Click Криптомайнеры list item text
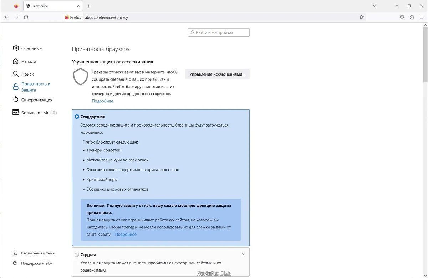 [102, 179]
